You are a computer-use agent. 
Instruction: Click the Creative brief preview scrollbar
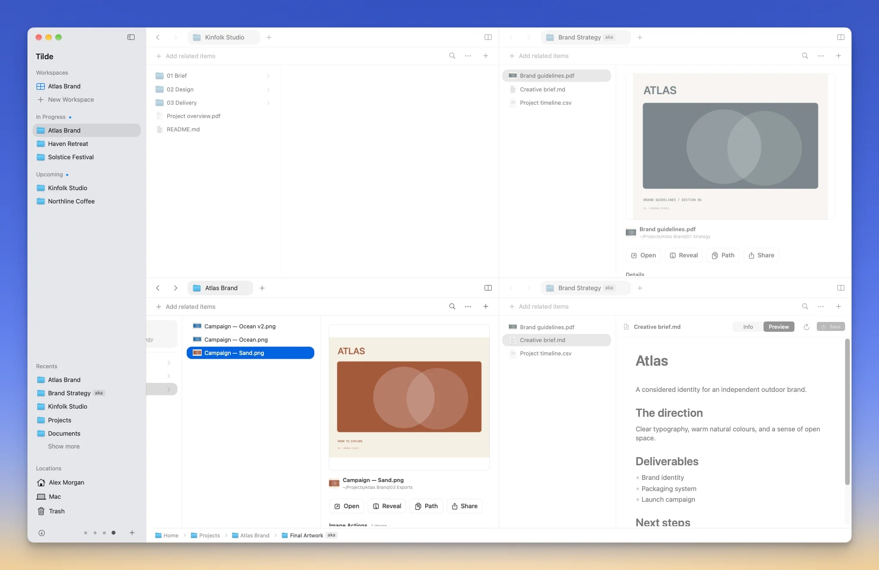click(847, 412)
